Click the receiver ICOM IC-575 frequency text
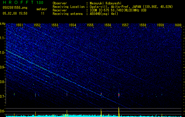The height and width of the screenshot is (117, 185). click(x=118, y=10)
